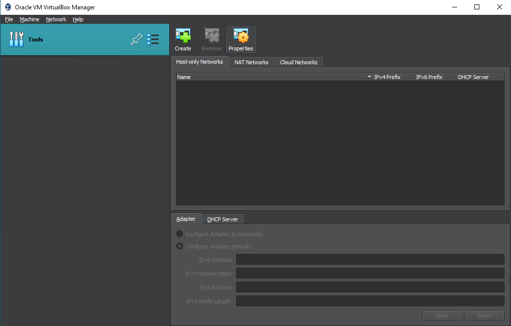Select the Adapter tab
This screenshot has width=511, height=326.
point(186,219)
